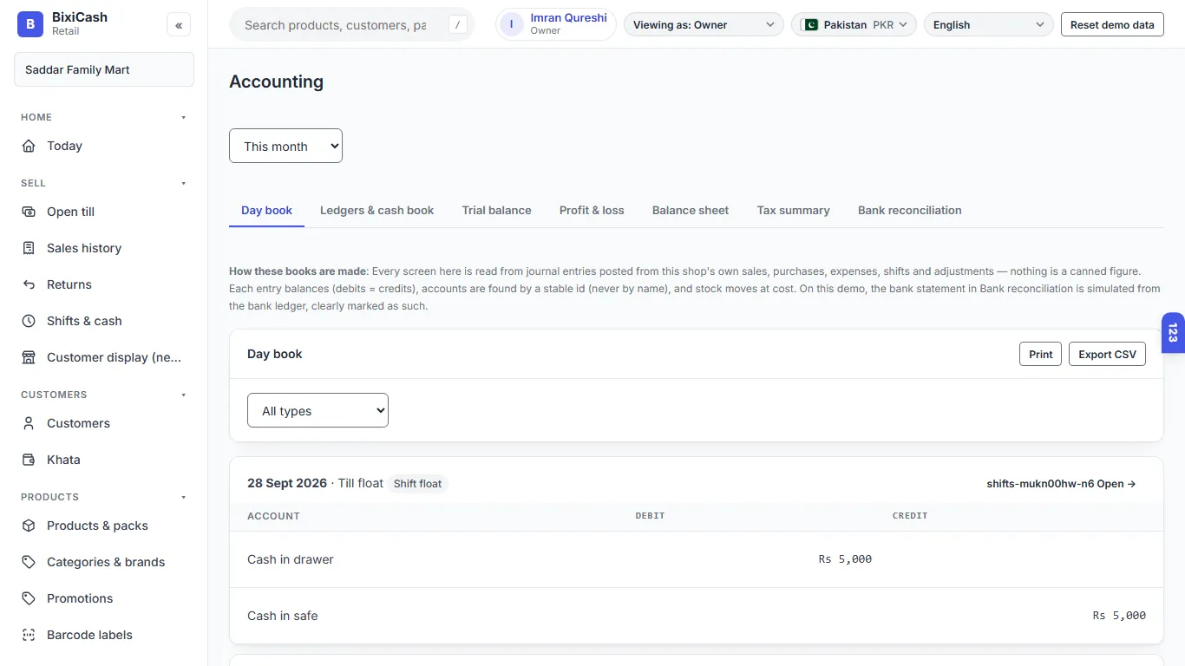Switch to the Ledgers & cash book tab
Image resolution: width=1185 pixels, height=666 pixels.
click(376, 210)
